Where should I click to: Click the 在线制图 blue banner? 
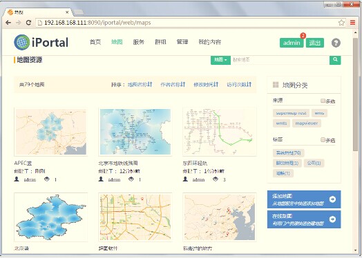coord(304,219)
